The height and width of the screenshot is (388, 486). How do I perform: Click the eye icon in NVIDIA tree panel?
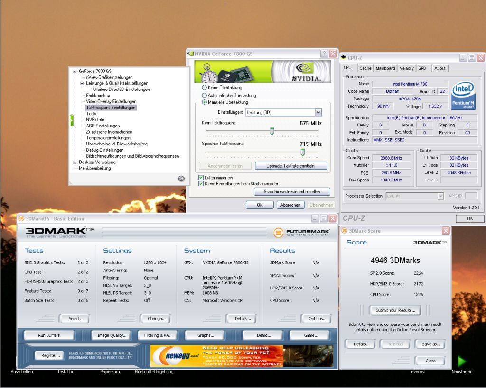pyautogui.click(x=181, y=179)
